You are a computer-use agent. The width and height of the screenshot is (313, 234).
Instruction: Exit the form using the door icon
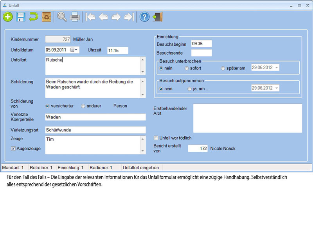pos(157,17)
